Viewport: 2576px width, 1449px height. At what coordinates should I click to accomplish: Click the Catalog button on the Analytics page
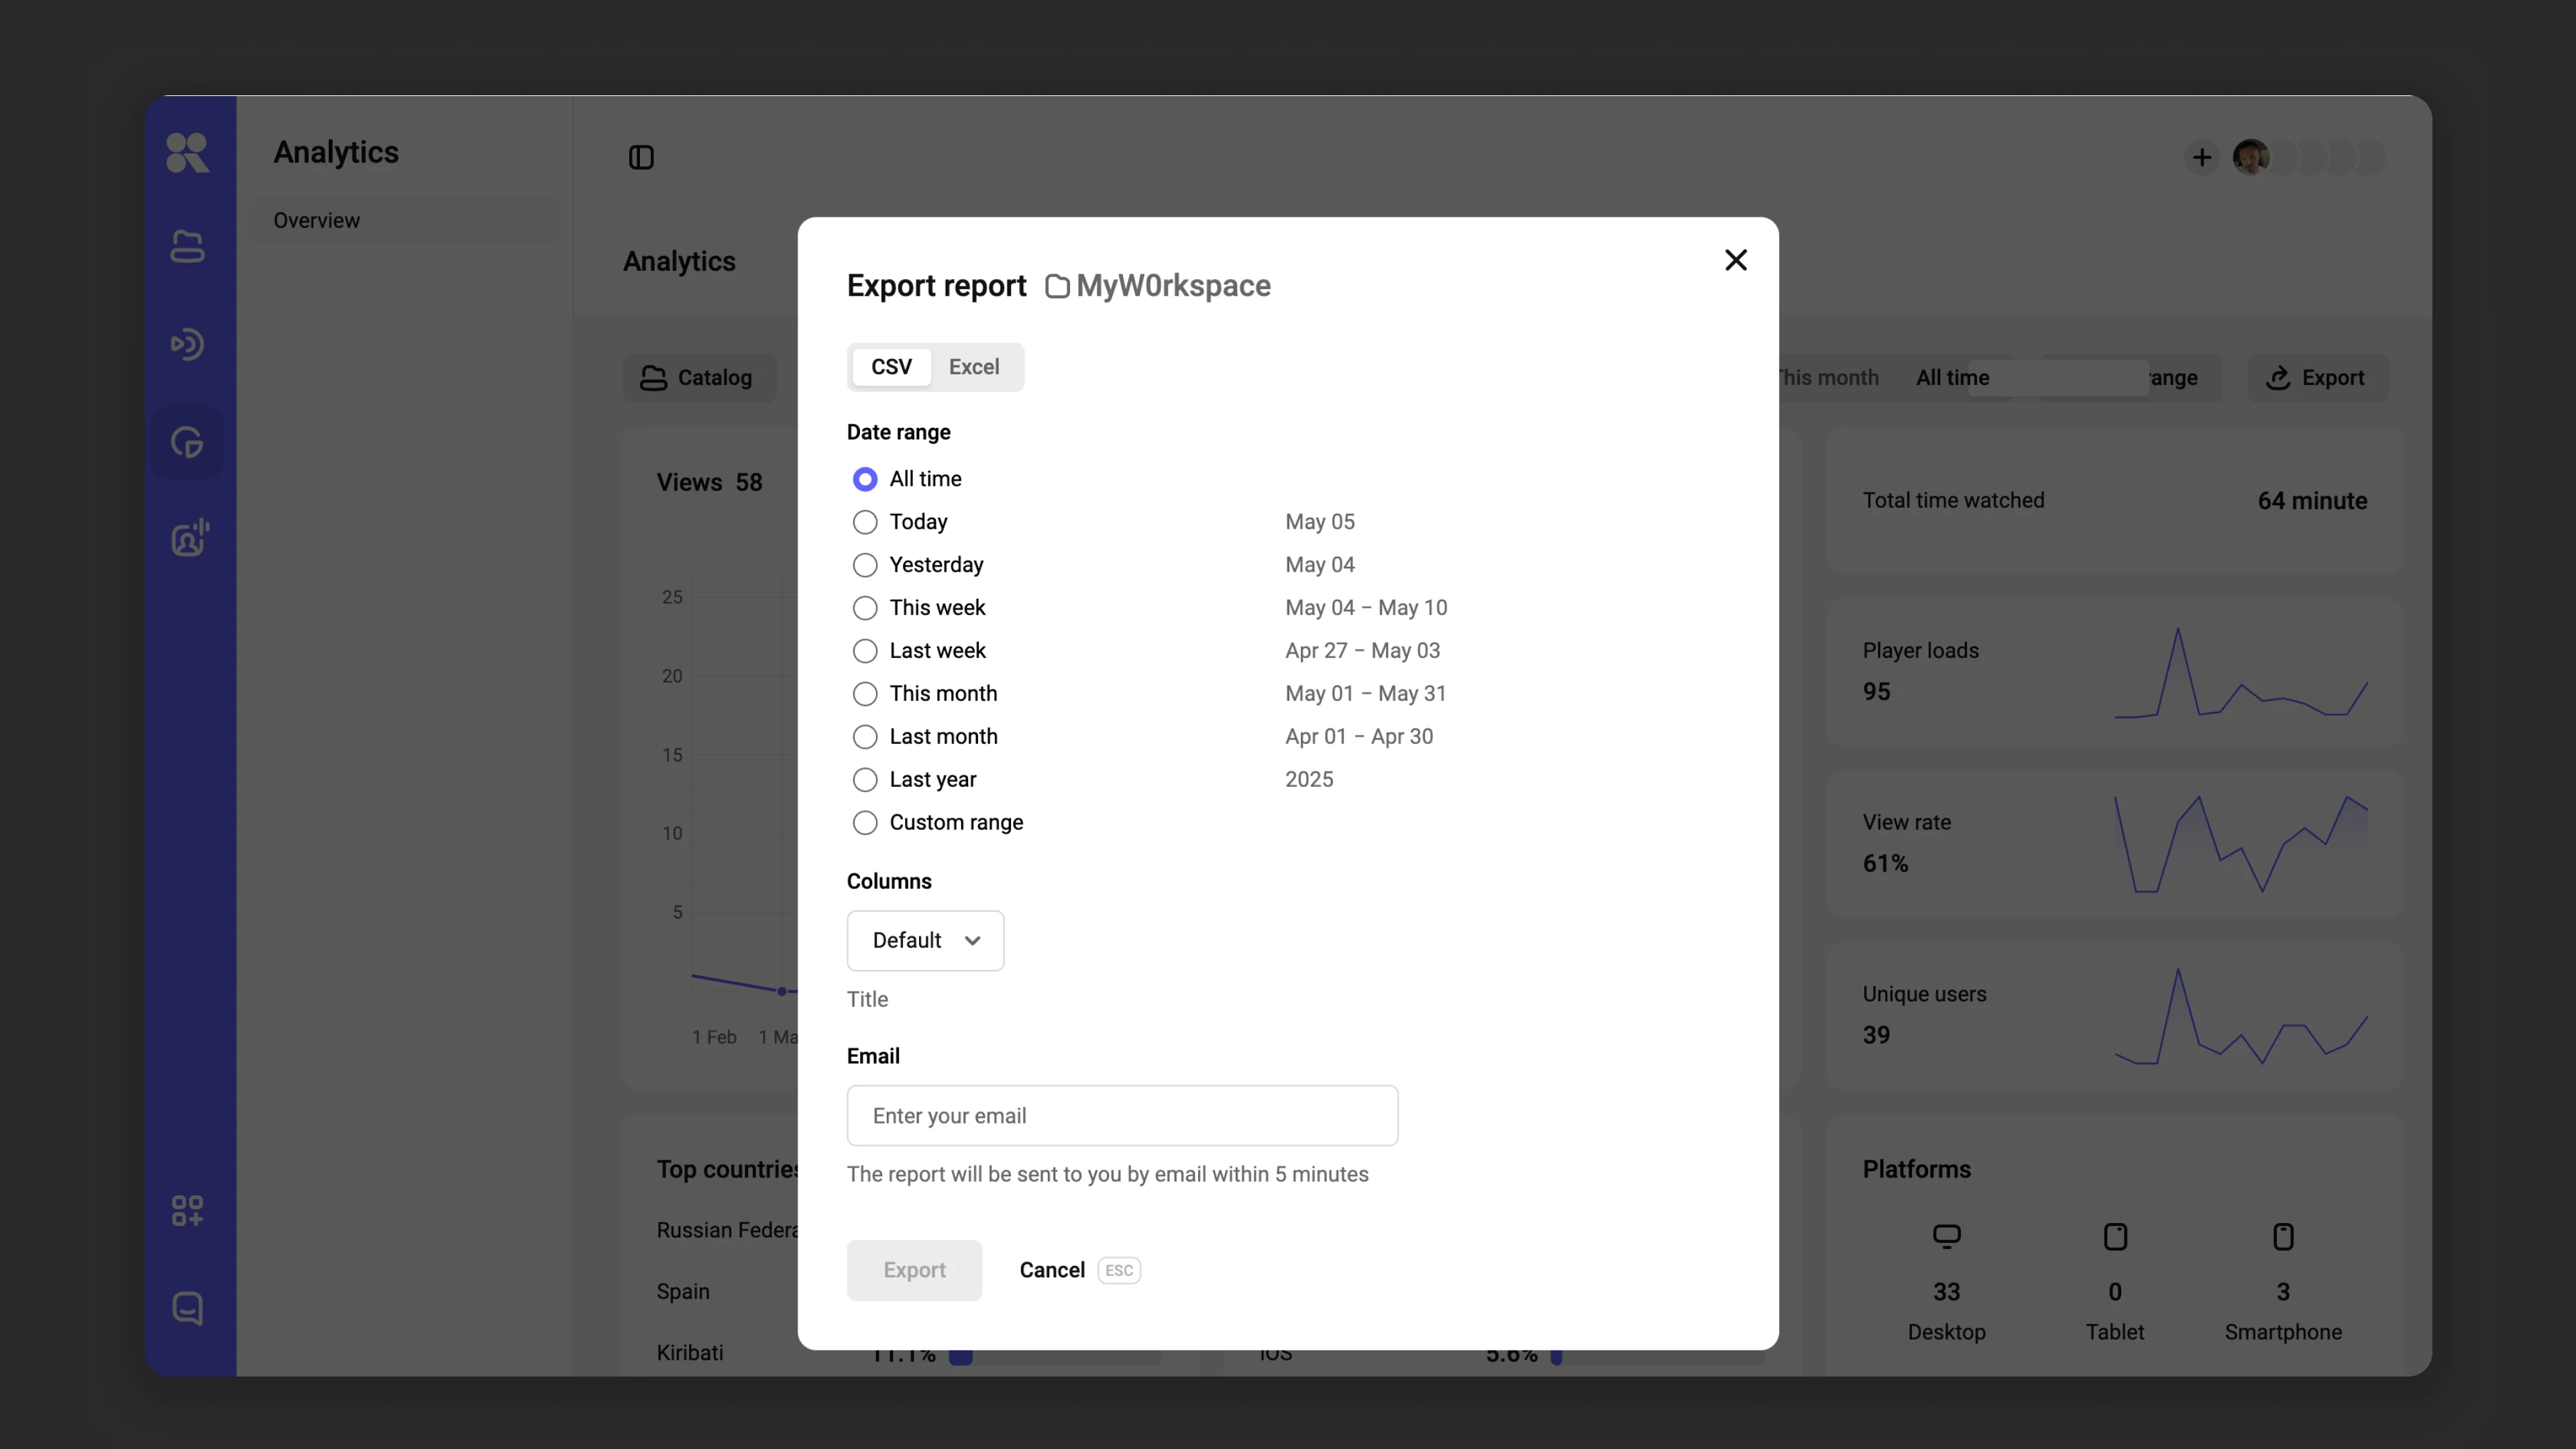[x=699, y=378]
